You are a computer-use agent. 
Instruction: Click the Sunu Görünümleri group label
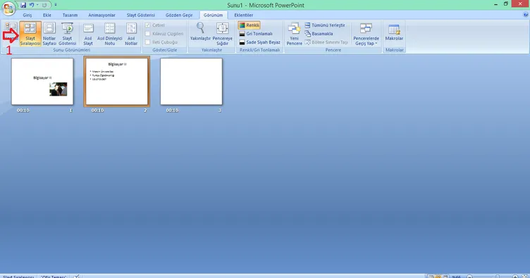pos(71,50)
